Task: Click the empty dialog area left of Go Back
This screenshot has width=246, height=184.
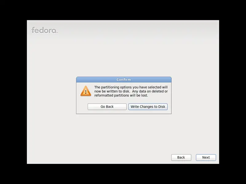Action: (x=82, y=107)
